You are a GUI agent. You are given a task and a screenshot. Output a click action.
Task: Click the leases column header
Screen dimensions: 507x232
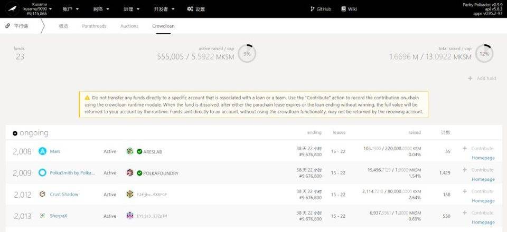coord(339,133)
